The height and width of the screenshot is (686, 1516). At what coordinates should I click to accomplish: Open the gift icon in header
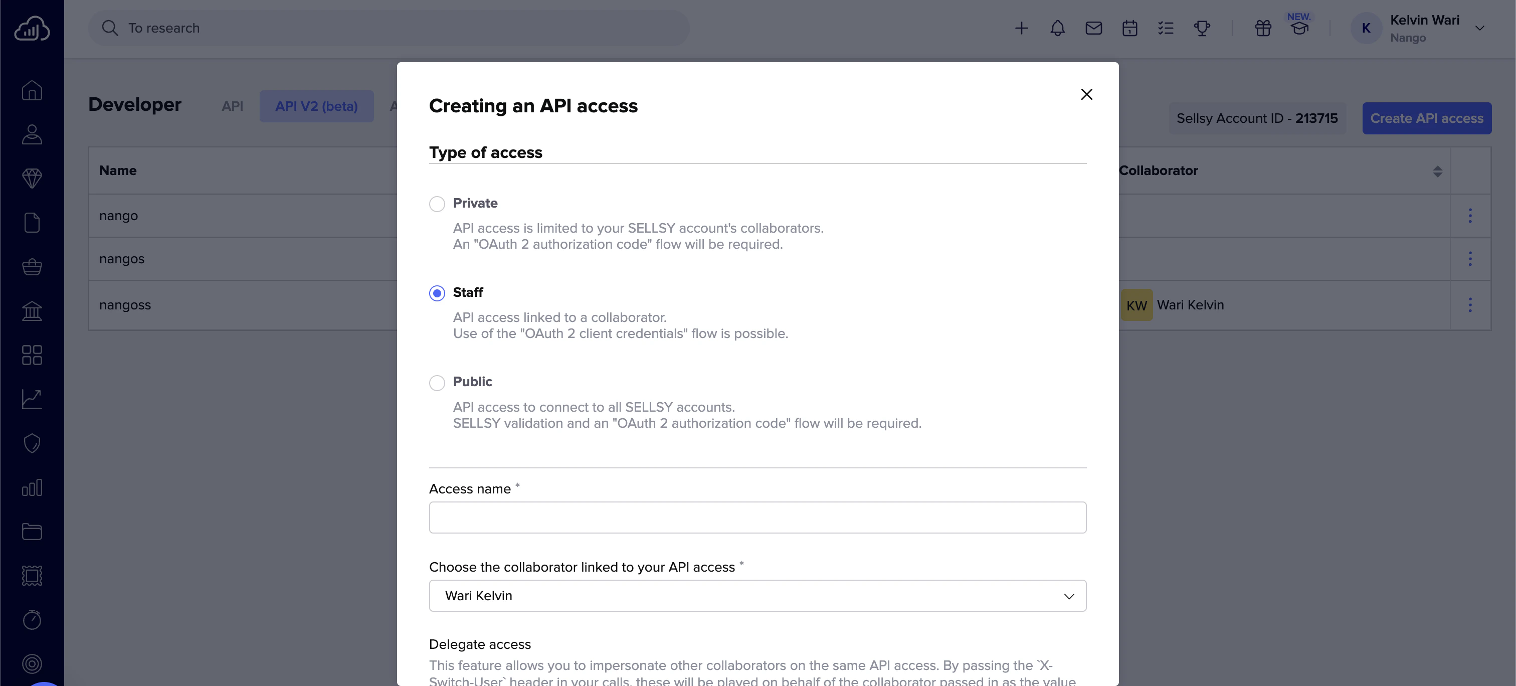point(1262,28)
